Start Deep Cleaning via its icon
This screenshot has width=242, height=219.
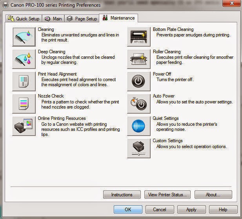[24, 59]
